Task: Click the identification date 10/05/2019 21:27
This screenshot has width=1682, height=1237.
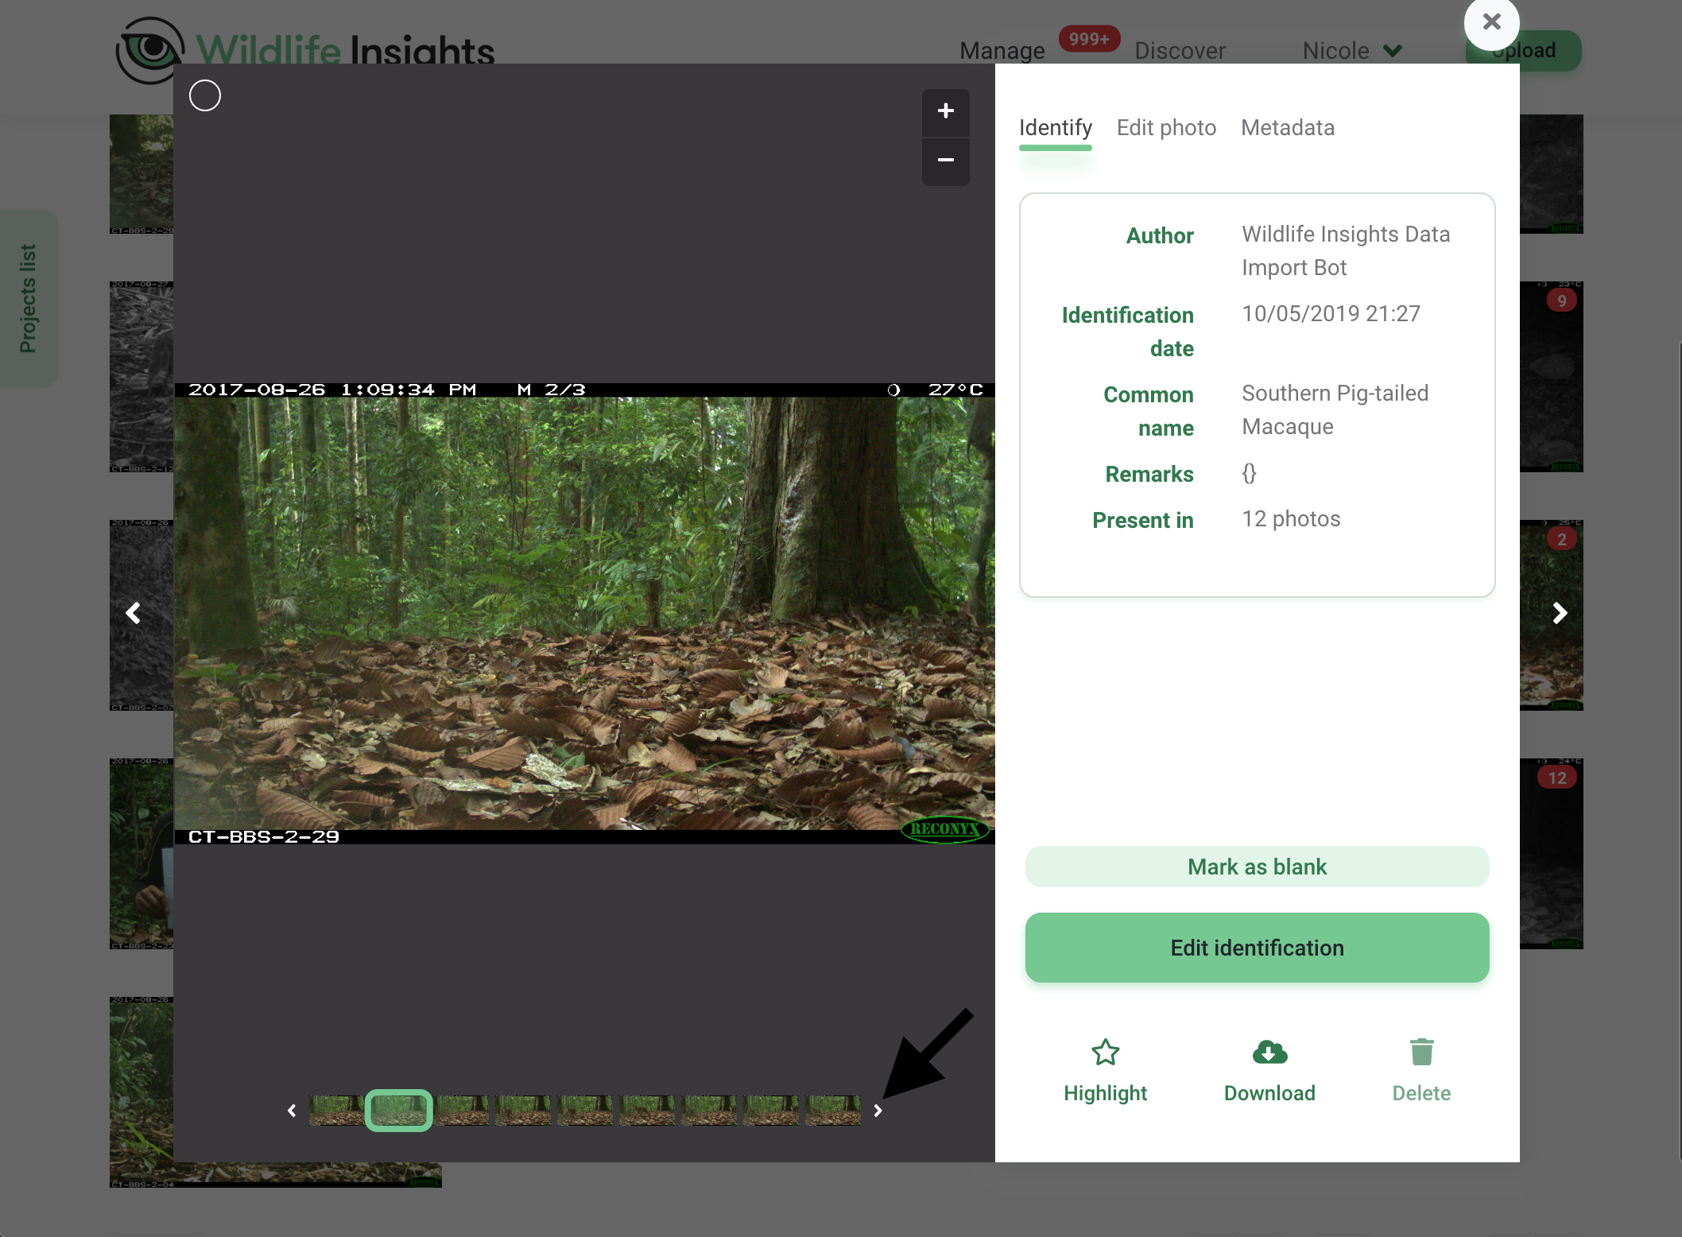Action: [x=1331, y=314]
